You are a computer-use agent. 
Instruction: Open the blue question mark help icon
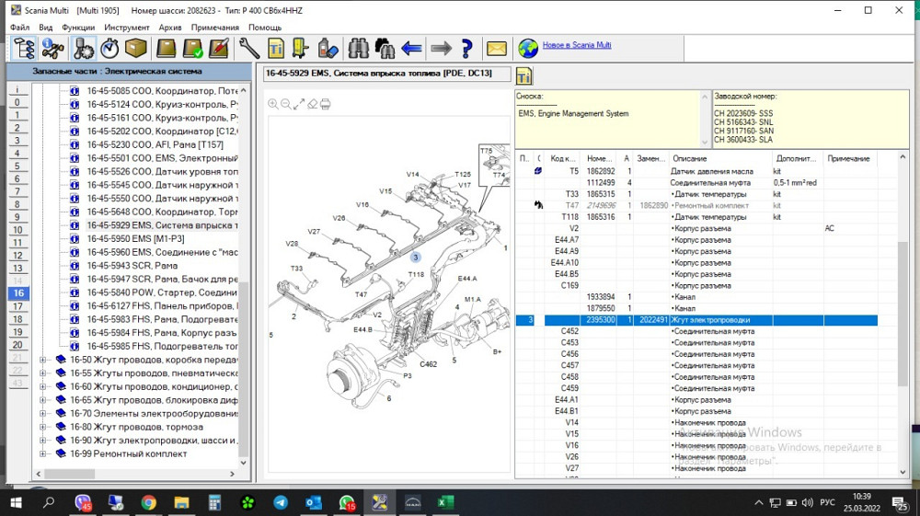click(466, 48)
